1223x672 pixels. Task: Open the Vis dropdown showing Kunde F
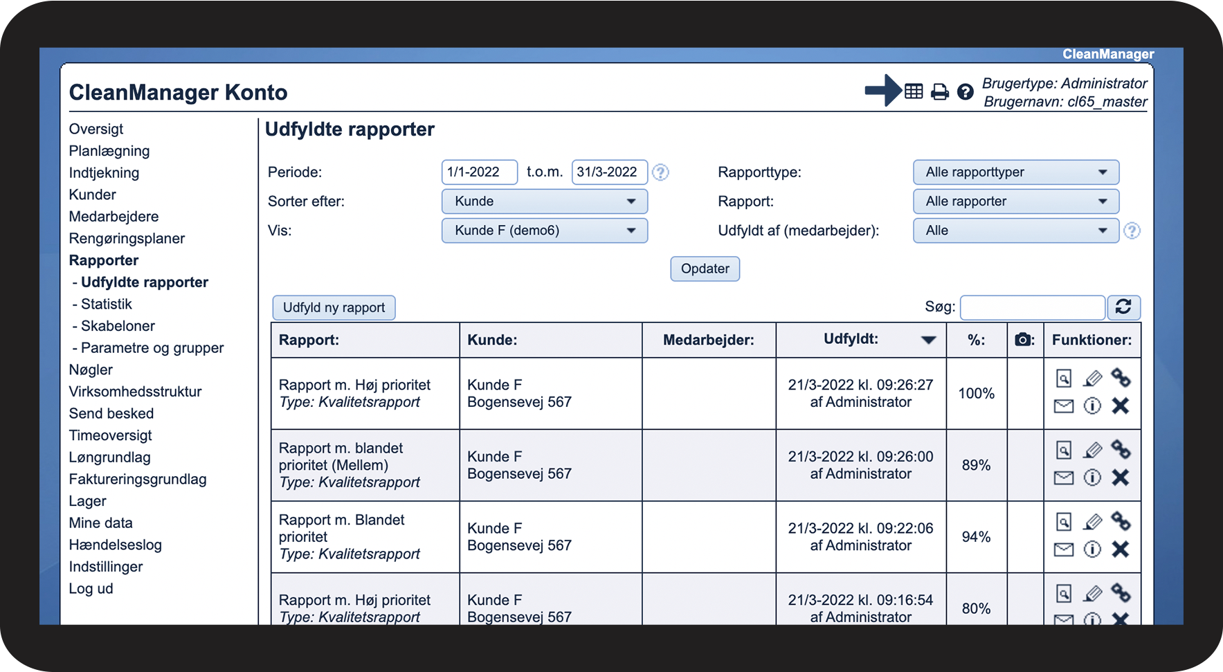[x=544, y=230]
